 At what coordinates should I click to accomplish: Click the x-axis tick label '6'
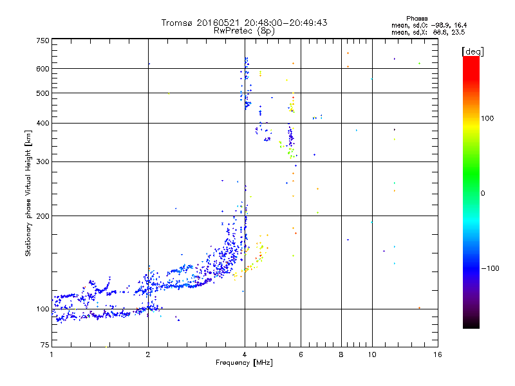[301, 354]
